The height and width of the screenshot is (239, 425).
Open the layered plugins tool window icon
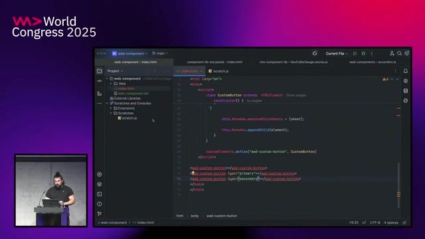coord(100,185)
